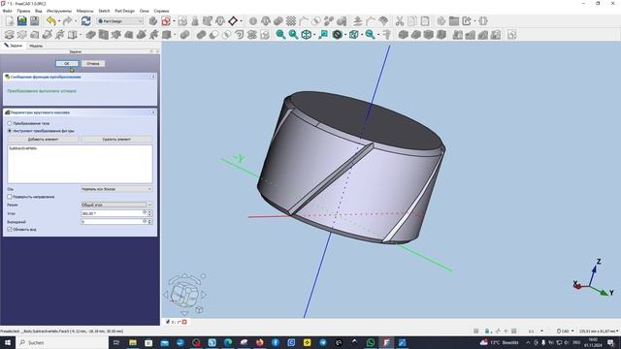The width and height of the screenshot is (621, 349).
Task: Click the taskbar search box 'Suchen'
Action: click(x=62, y=342)
